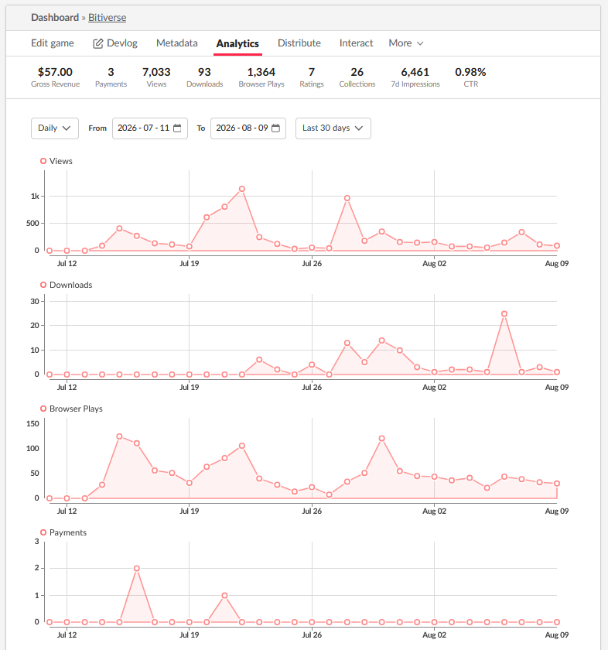The image size is (608, 650).
Task: Click the From date input 2026-07-11
Action: coord(150,128)
